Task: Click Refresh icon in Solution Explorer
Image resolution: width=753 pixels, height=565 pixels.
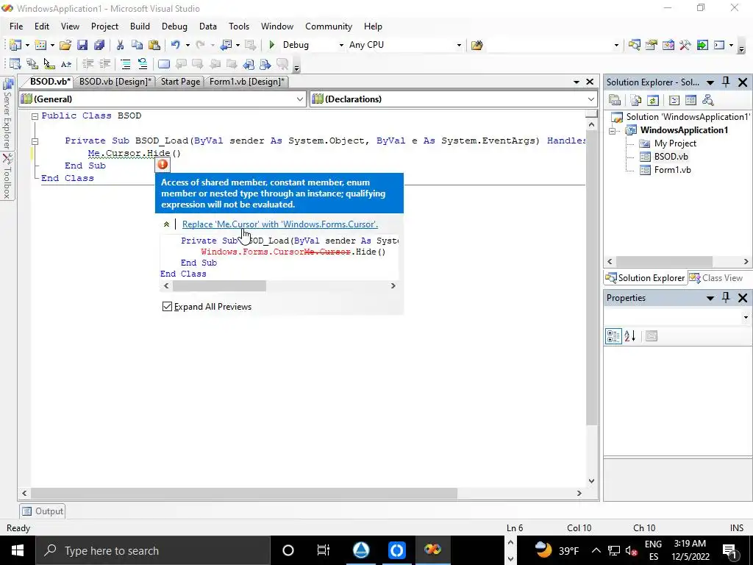Action: tap(653, 100)
